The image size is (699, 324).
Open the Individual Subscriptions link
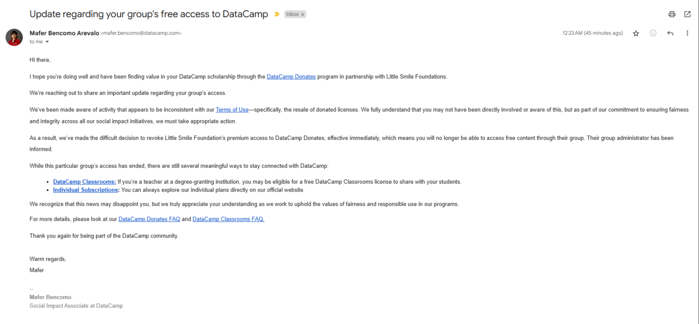point(86,190)
